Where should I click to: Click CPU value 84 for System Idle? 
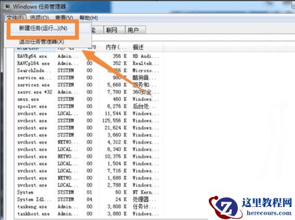click(89, 199)
